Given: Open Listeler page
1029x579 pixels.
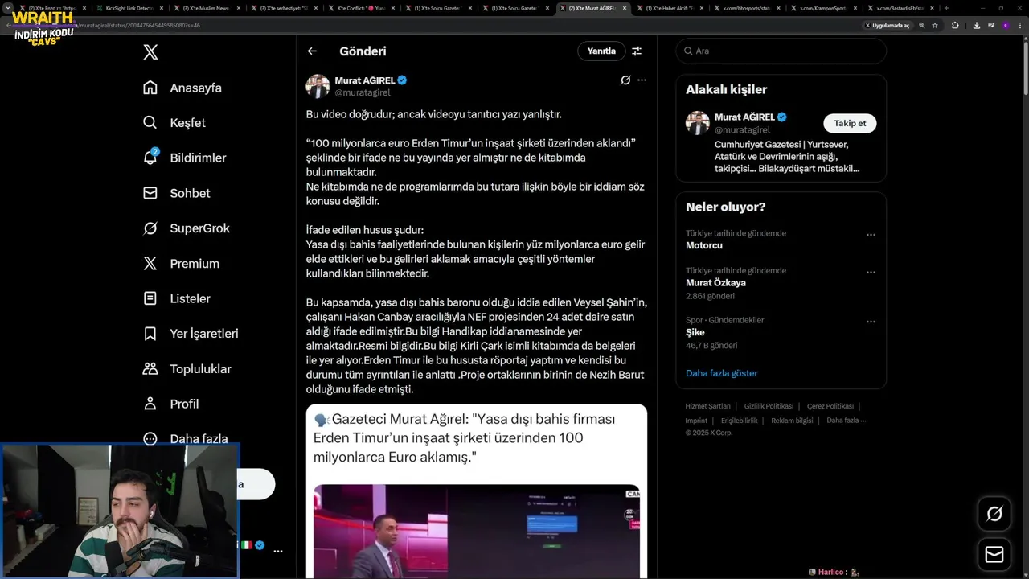Looking at the screenshot, I should [177, 298].
